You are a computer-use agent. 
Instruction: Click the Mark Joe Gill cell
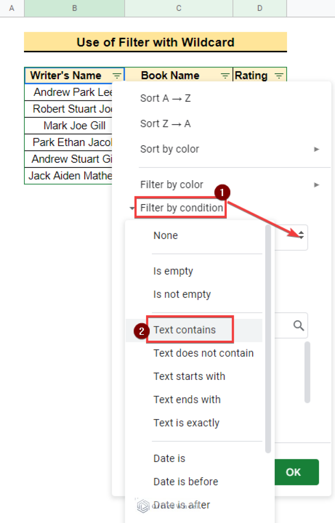point(75,126)
